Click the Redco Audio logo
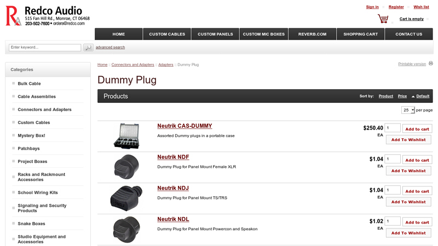The image size is (438, 246). (x=48, y=16)
